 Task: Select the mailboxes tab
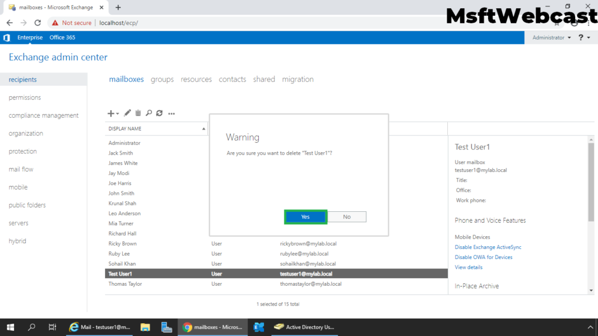click(126, 79)
